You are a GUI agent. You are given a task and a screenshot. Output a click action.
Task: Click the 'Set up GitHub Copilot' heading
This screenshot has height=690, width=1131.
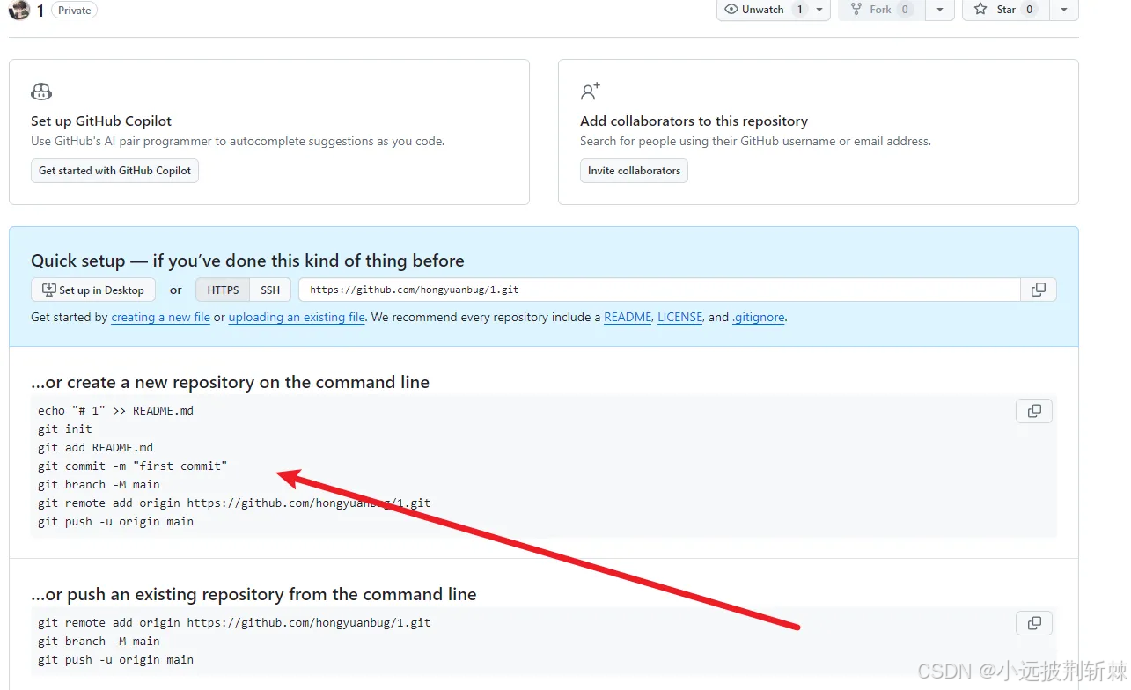coord(101,121)
